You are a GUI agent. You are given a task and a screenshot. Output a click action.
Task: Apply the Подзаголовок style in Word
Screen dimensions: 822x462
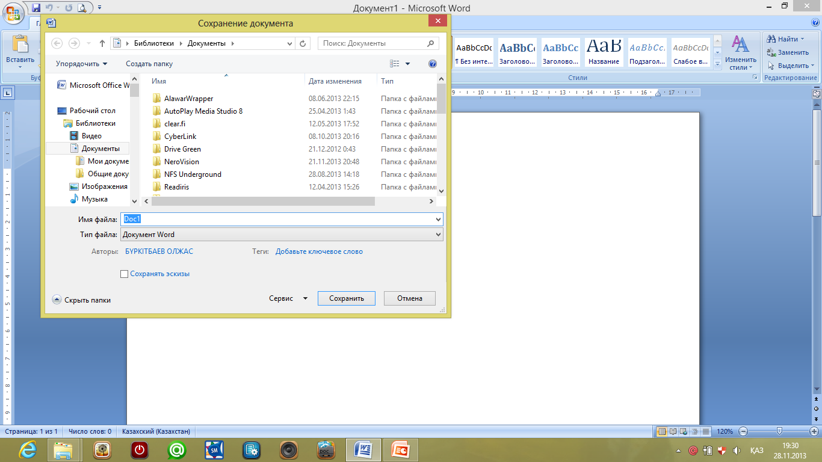tap(647, 52)
